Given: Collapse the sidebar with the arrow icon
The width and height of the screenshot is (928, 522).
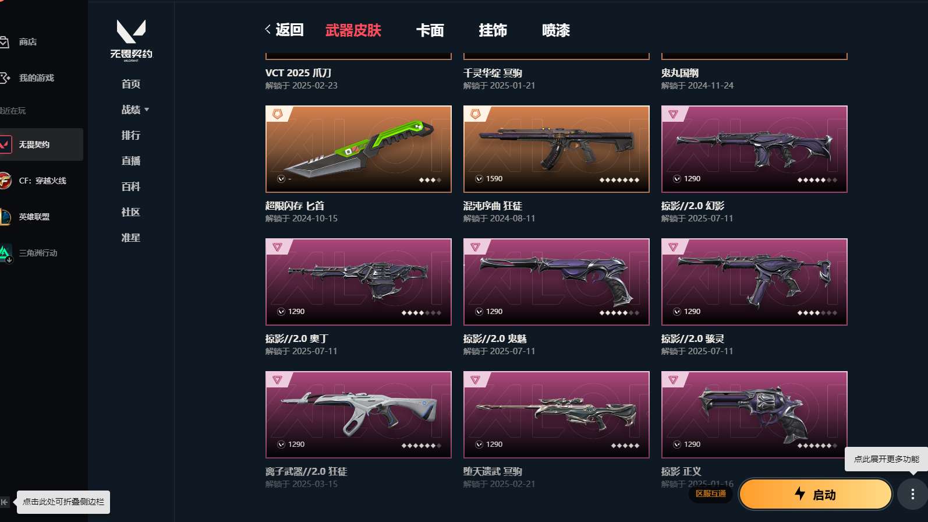Looking at the screenshot, I should pyautogui.click(x=5, y=502).
